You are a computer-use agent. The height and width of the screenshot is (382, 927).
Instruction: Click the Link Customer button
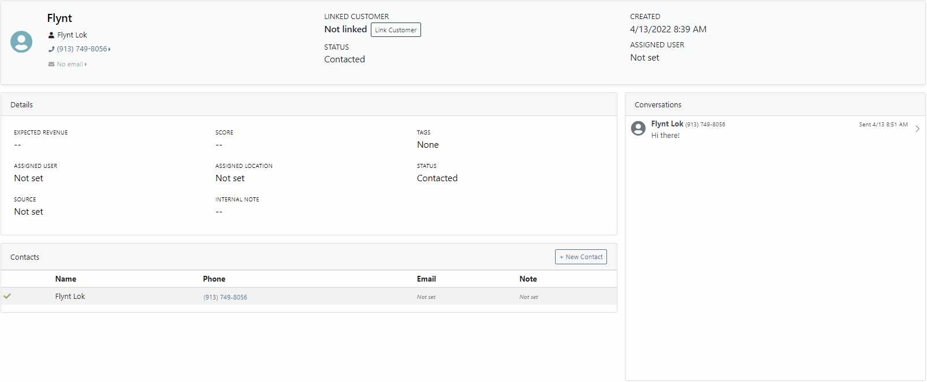click(396, 30)
